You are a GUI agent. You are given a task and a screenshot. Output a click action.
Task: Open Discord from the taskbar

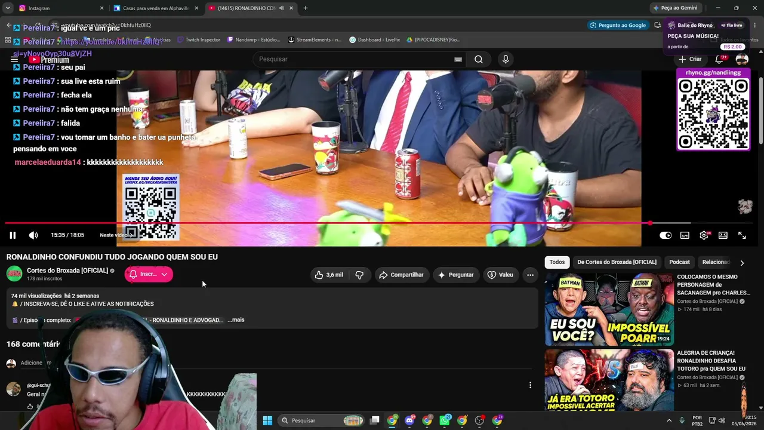pos(409,420)
